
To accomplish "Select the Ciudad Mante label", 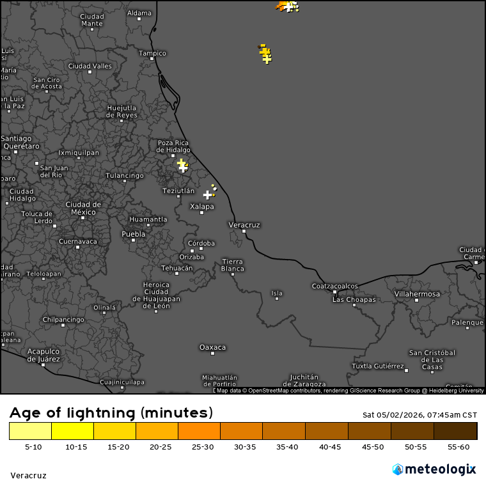I will click(91, 20).
